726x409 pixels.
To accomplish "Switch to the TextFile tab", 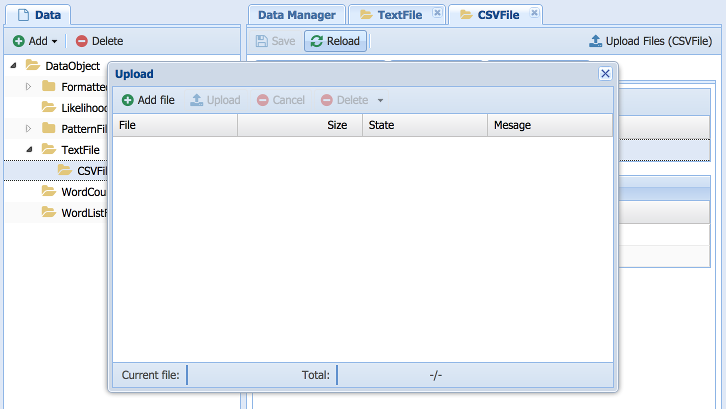I will coord(399,15).
